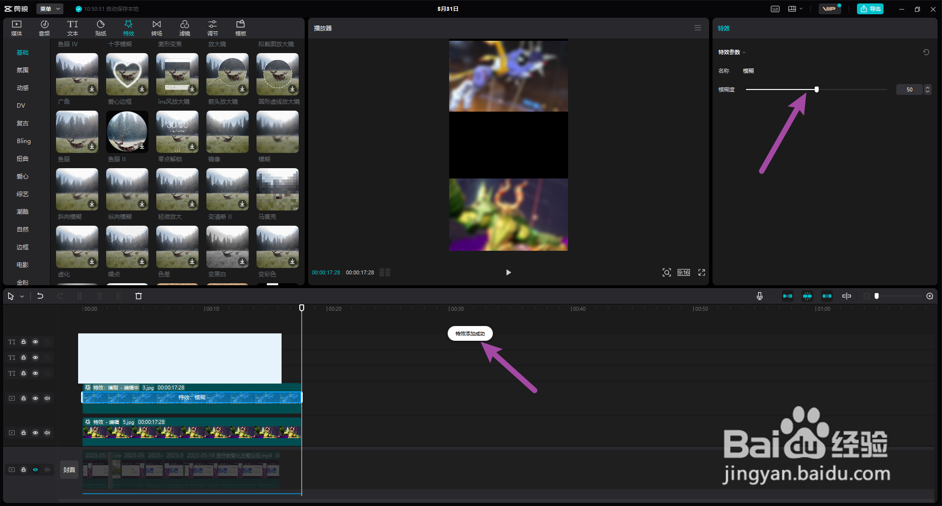942x506 pixels.
Task: Toggle preview axis
Action: point(847,296)
